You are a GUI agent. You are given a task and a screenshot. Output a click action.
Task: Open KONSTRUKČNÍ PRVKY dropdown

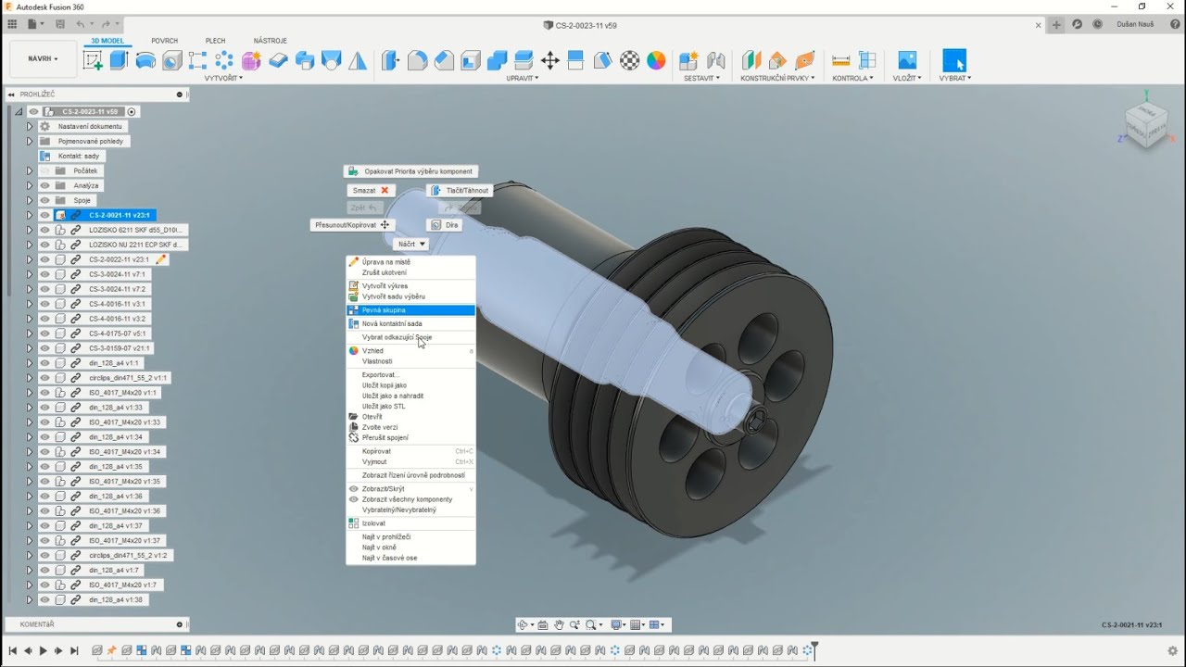pyautogui.click(x=777, y=78)
